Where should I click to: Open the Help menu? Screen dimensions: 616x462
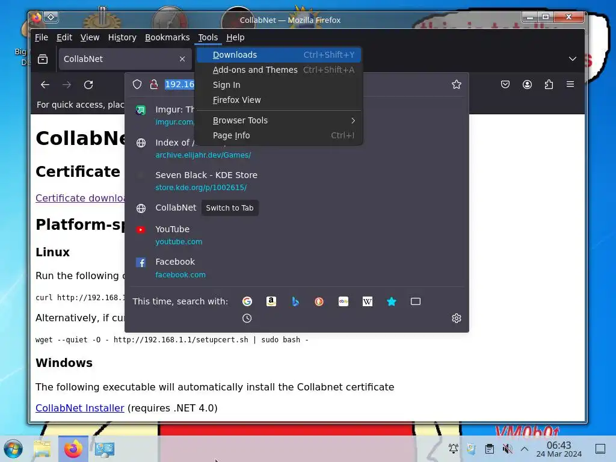(235, 37)
